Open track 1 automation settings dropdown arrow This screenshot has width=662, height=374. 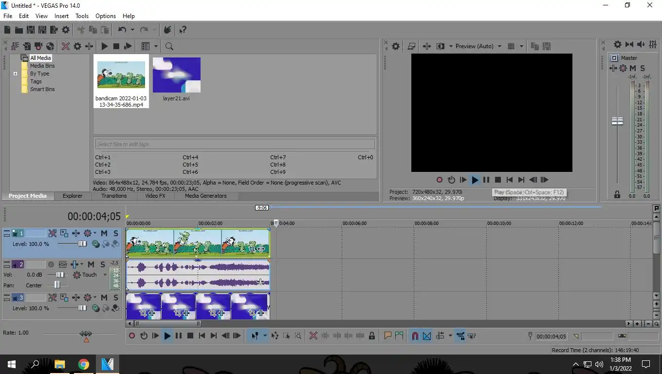pos(94,233)
